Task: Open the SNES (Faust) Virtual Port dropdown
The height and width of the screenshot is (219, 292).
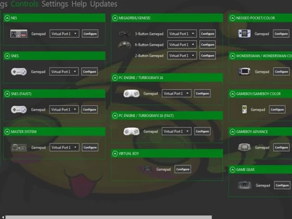Action: [64, 110]
